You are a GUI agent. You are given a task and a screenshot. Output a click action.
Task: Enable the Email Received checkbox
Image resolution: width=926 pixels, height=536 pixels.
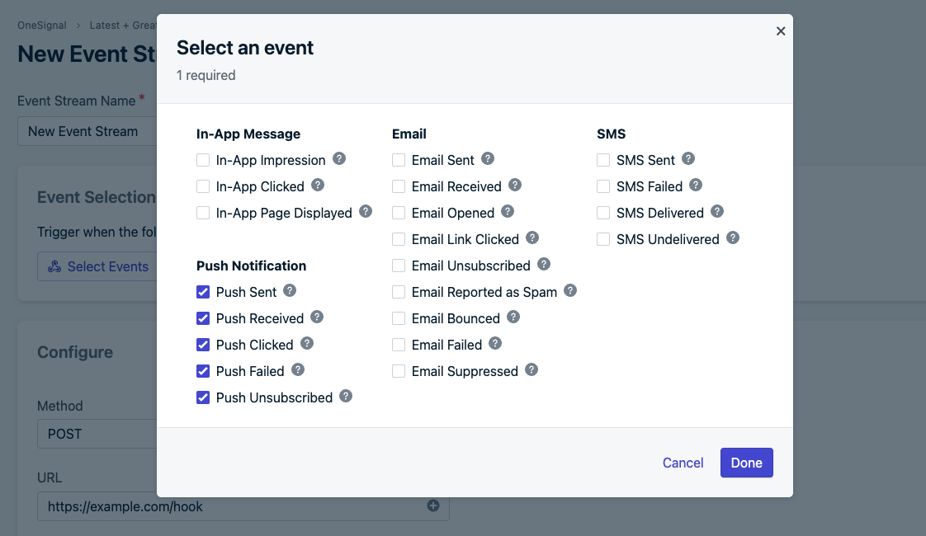[x=399, y=186]
